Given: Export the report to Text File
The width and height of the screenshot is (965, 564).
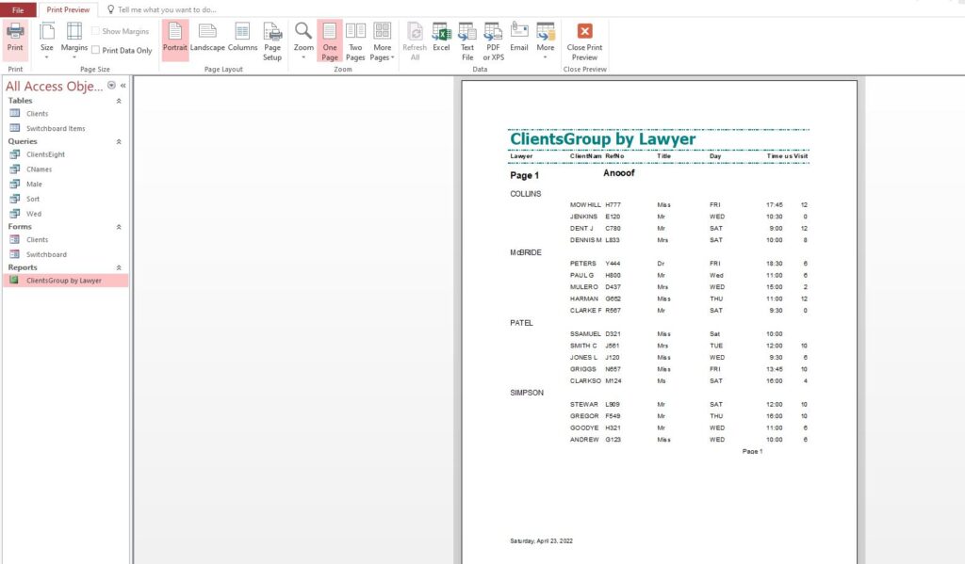Looking at the screenshot, I should 467,40.
